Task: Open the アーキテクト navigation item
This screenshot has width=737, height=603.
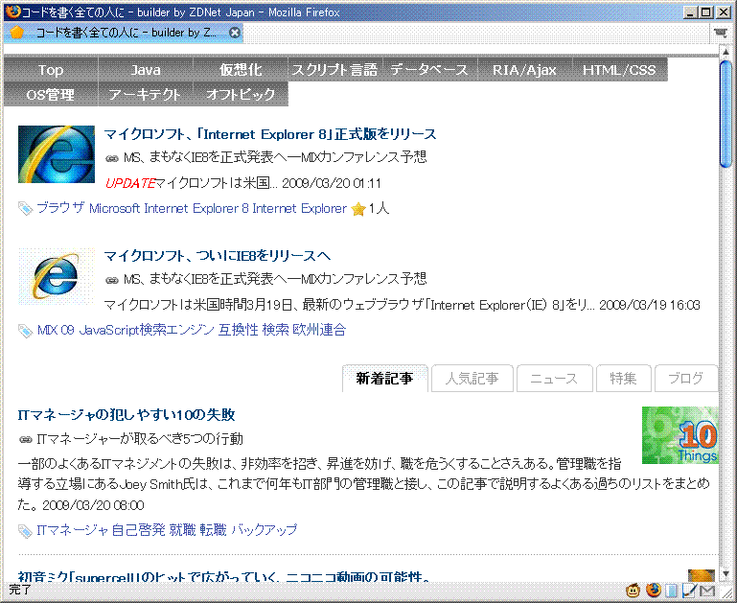Action: 146,95
